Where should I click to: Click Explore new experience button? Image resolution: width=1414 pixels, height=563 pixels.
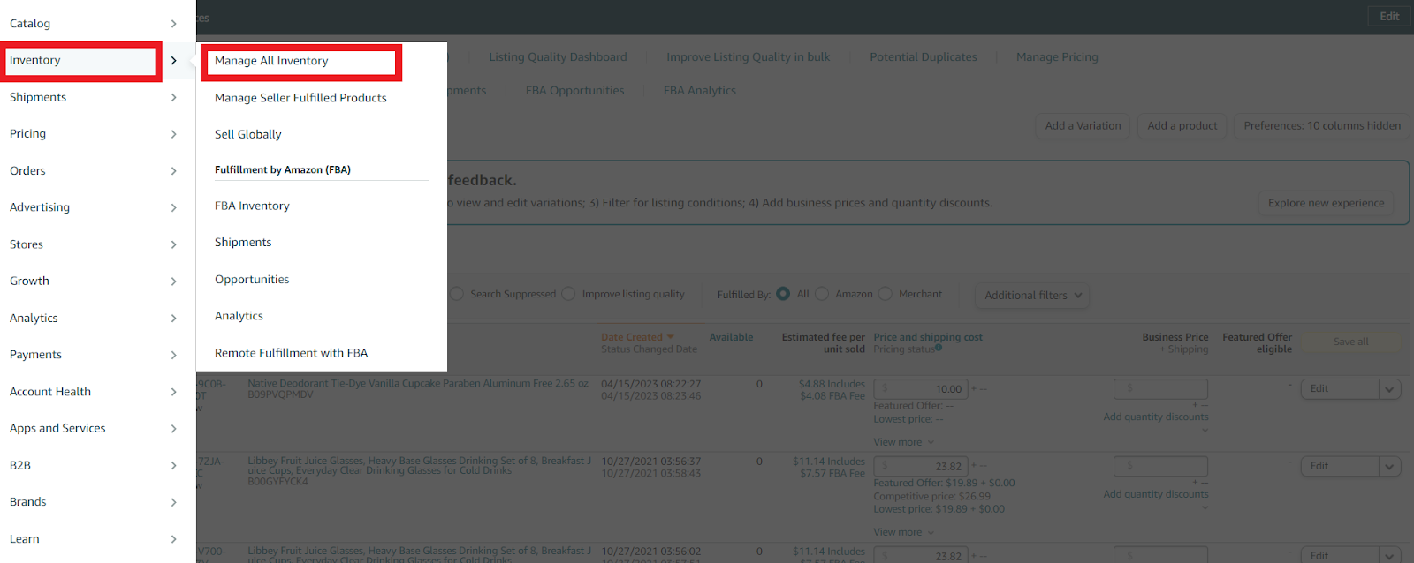(x=1326, y=203)
